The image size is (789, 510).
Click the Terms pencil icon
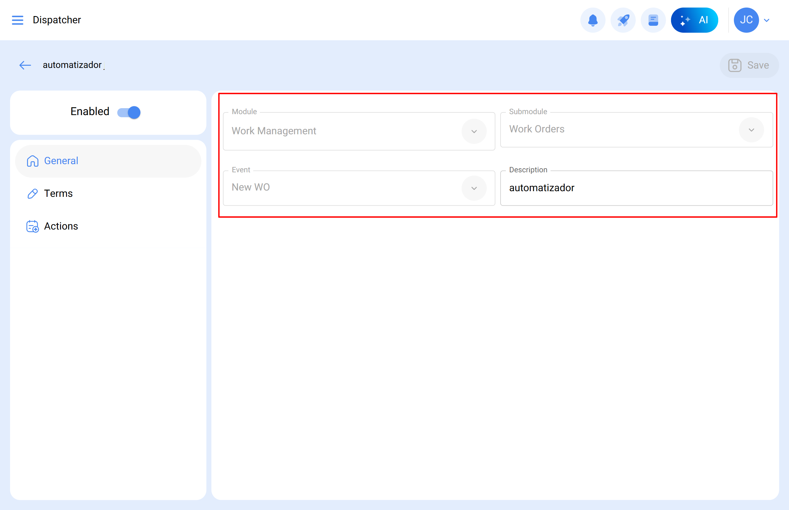click(32, 194)
